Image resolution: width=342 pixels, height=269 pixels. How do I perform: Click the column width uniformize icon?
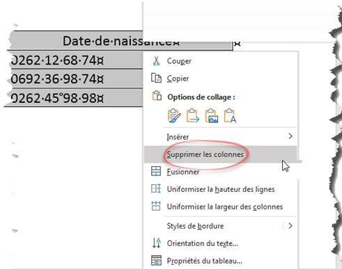[156, 206]
